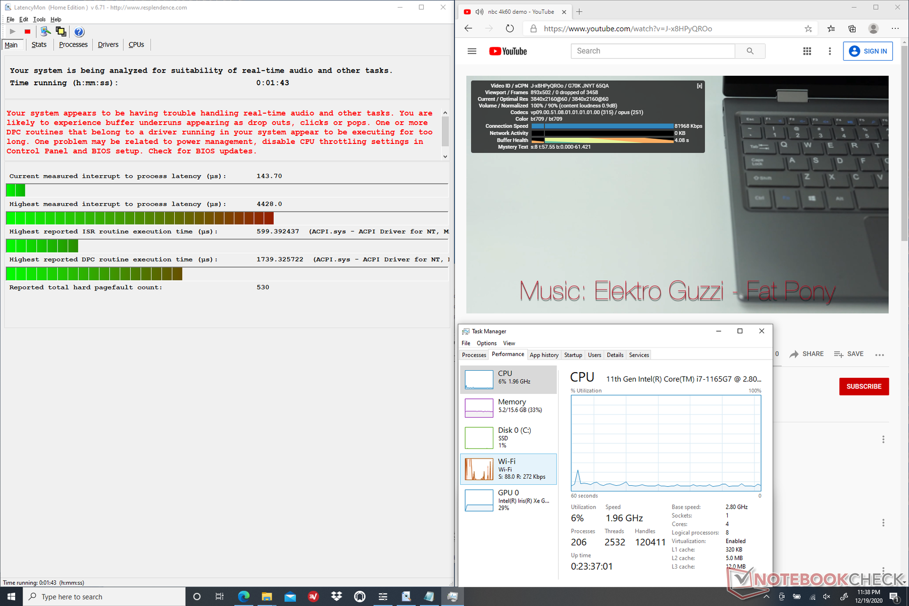The width and height of the screenshot is (909, 606).
Task: Switch to Task Manager Processes tab
Action: tap(474, 355)
